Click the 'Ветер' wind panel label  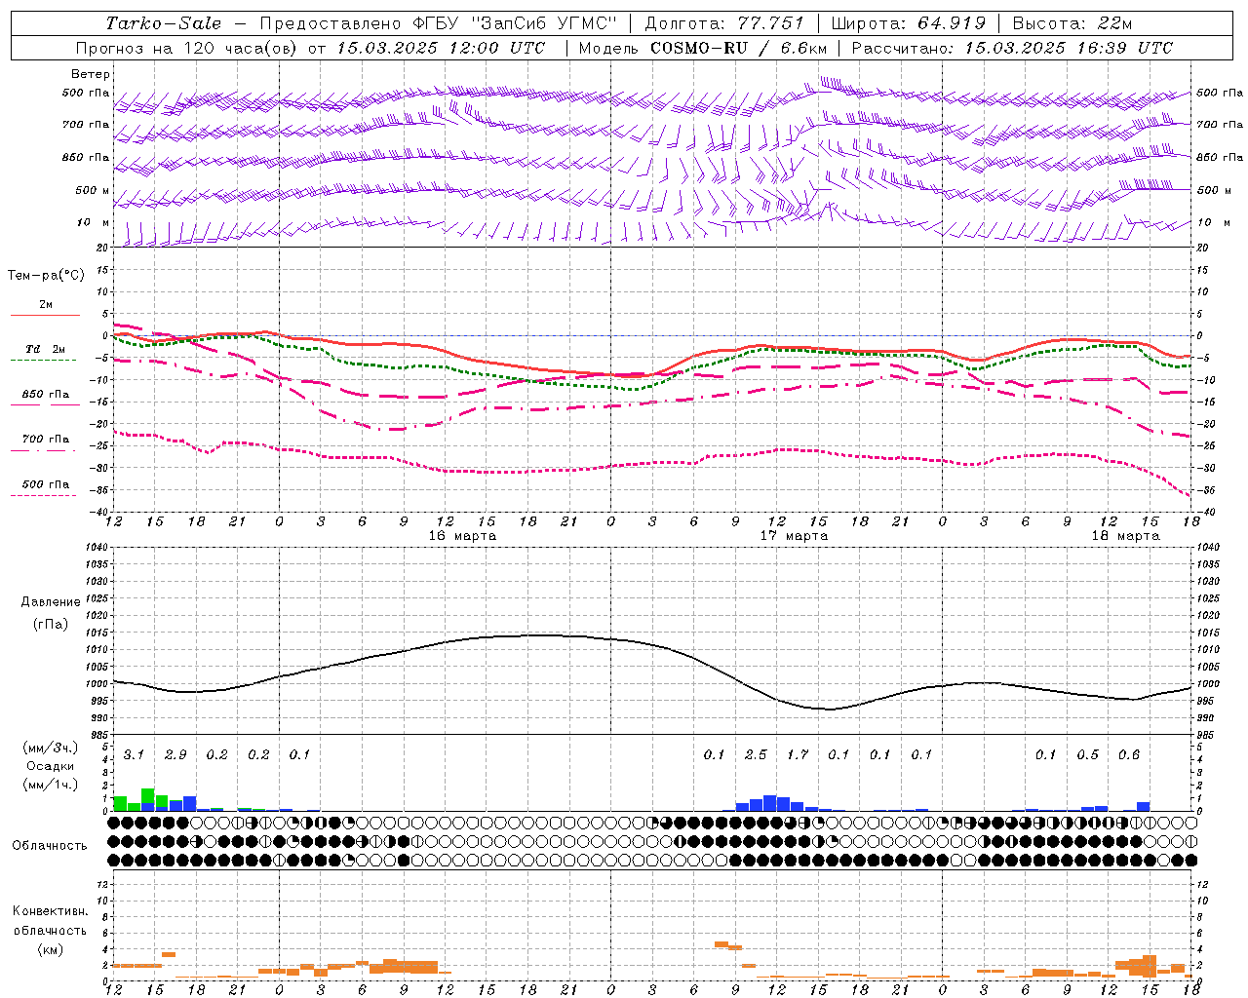click(x=91, y=74)
